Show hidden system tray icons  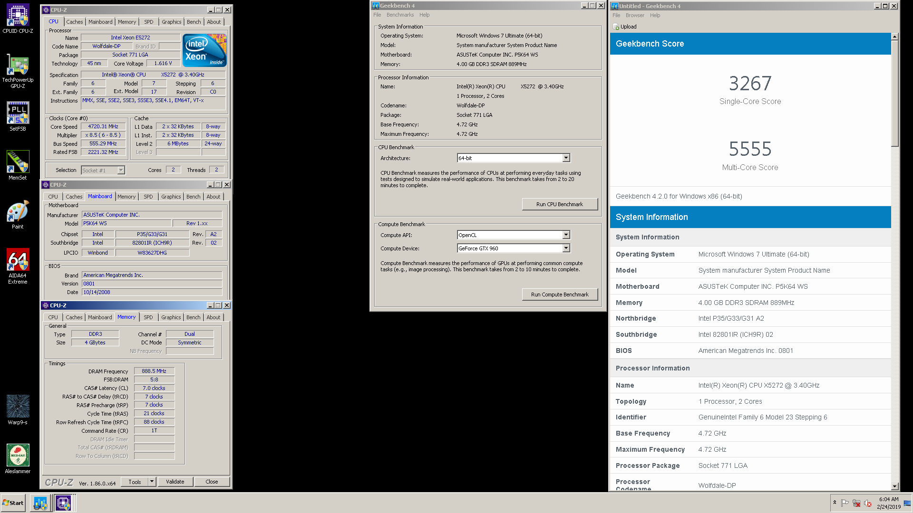(835, 503)
